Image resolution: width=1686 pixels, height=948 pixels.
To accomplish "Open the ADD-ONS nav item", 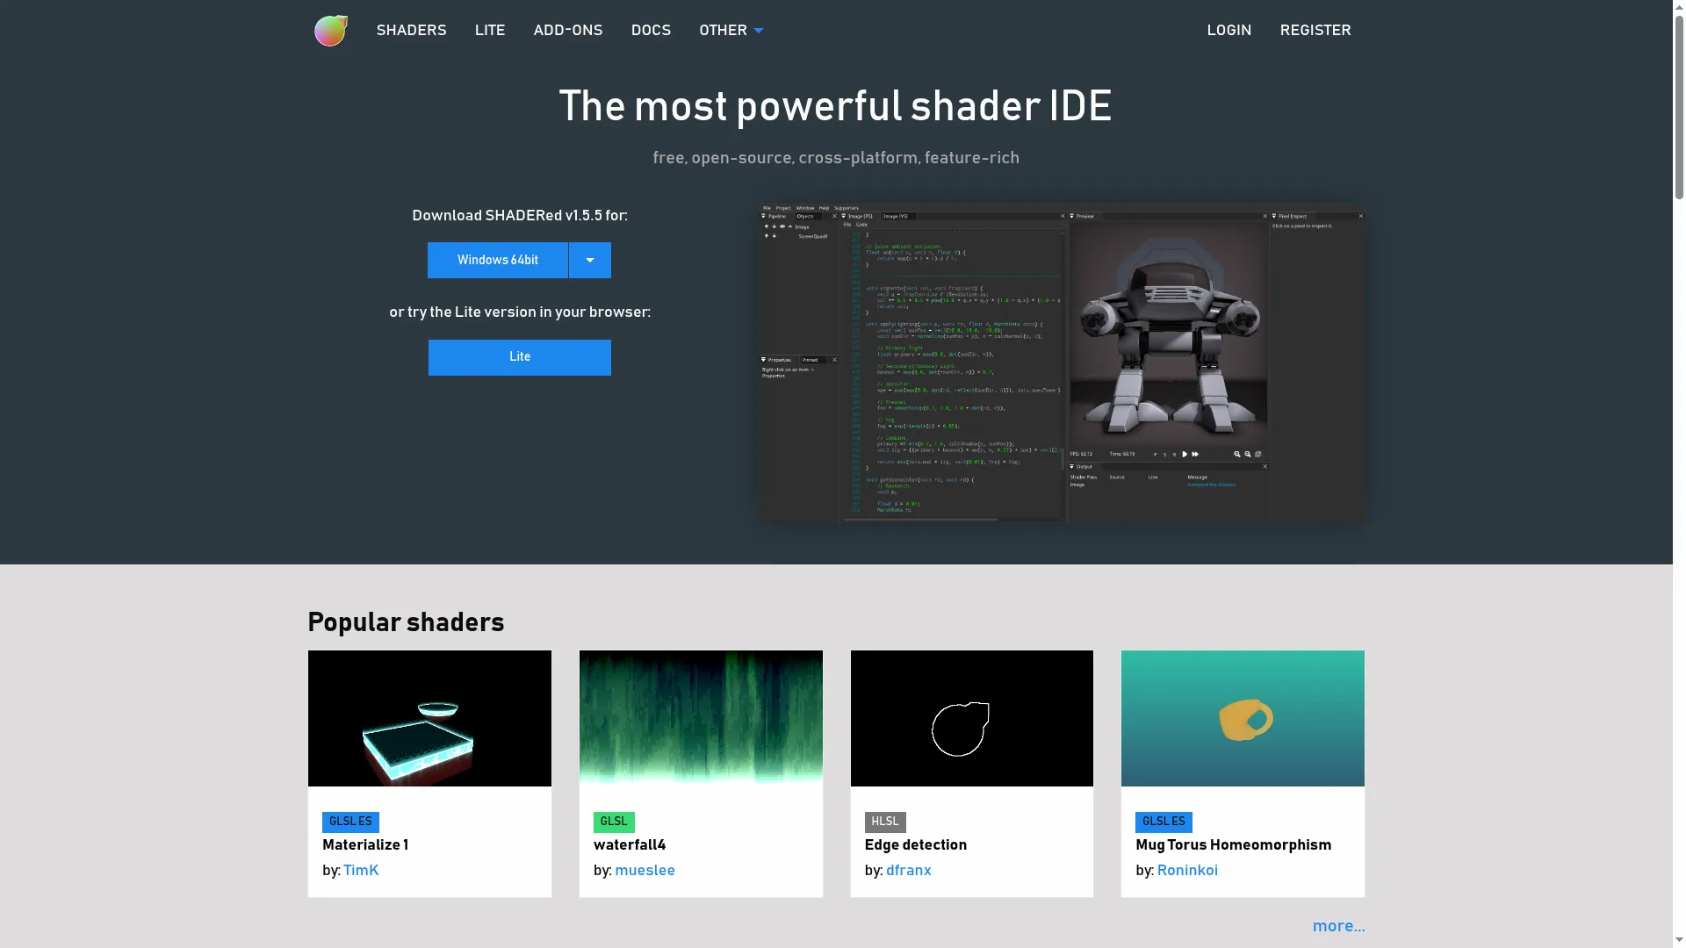I will [x=568, y=31].
